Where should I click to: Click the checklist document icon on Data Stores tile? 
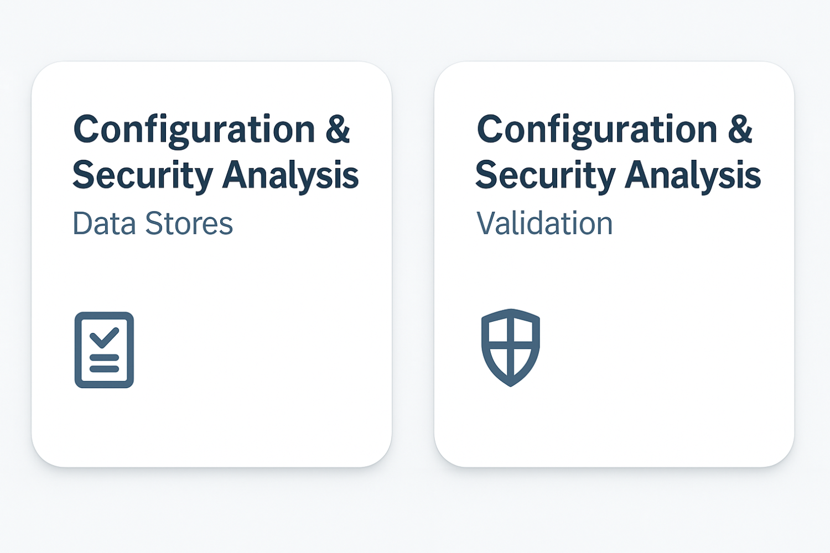point(104,349)
